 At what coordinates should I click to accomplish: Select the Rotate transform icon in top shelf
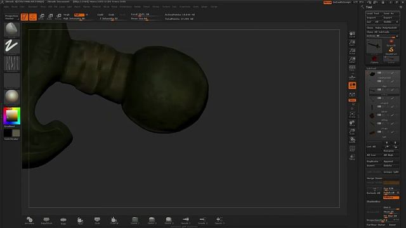[59, 17]
